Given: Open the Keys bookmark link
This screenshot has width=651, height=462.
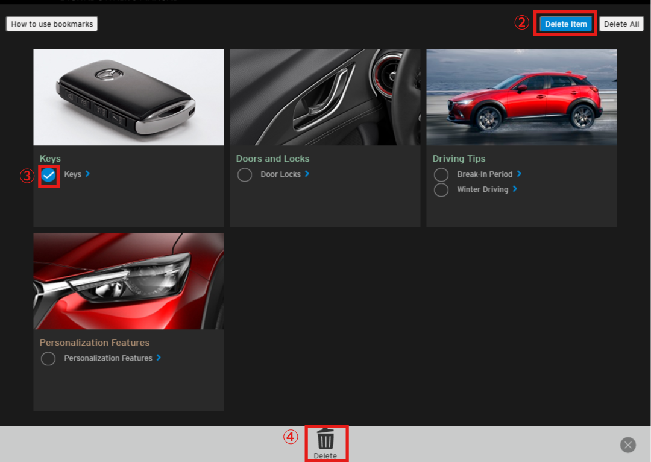Looking at the screenshot, I should (x=73, y=174).
